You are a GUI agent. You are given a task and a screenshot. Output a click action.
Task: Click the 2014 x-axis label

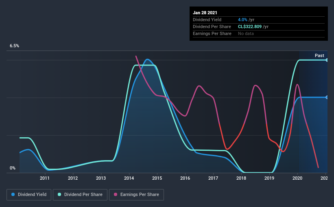tap(129, 178)
